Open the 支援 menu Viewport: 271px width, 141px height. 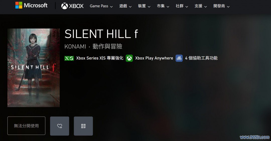[201, 6]
